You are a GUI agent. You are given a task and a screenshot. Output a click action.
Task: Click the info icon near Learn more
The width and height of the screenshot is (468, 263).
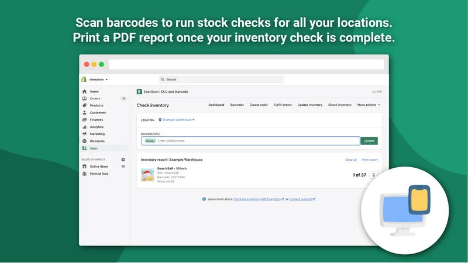[x=204, y=199]
